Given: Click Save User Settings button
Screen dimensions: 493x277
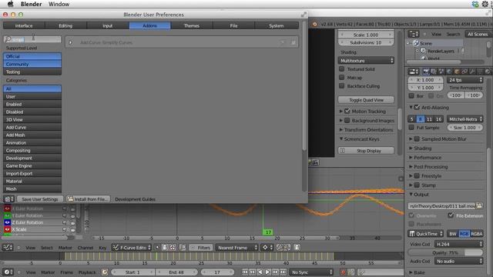Looking at the screenshot, I should pyautogui.click(x=40, y=199).
